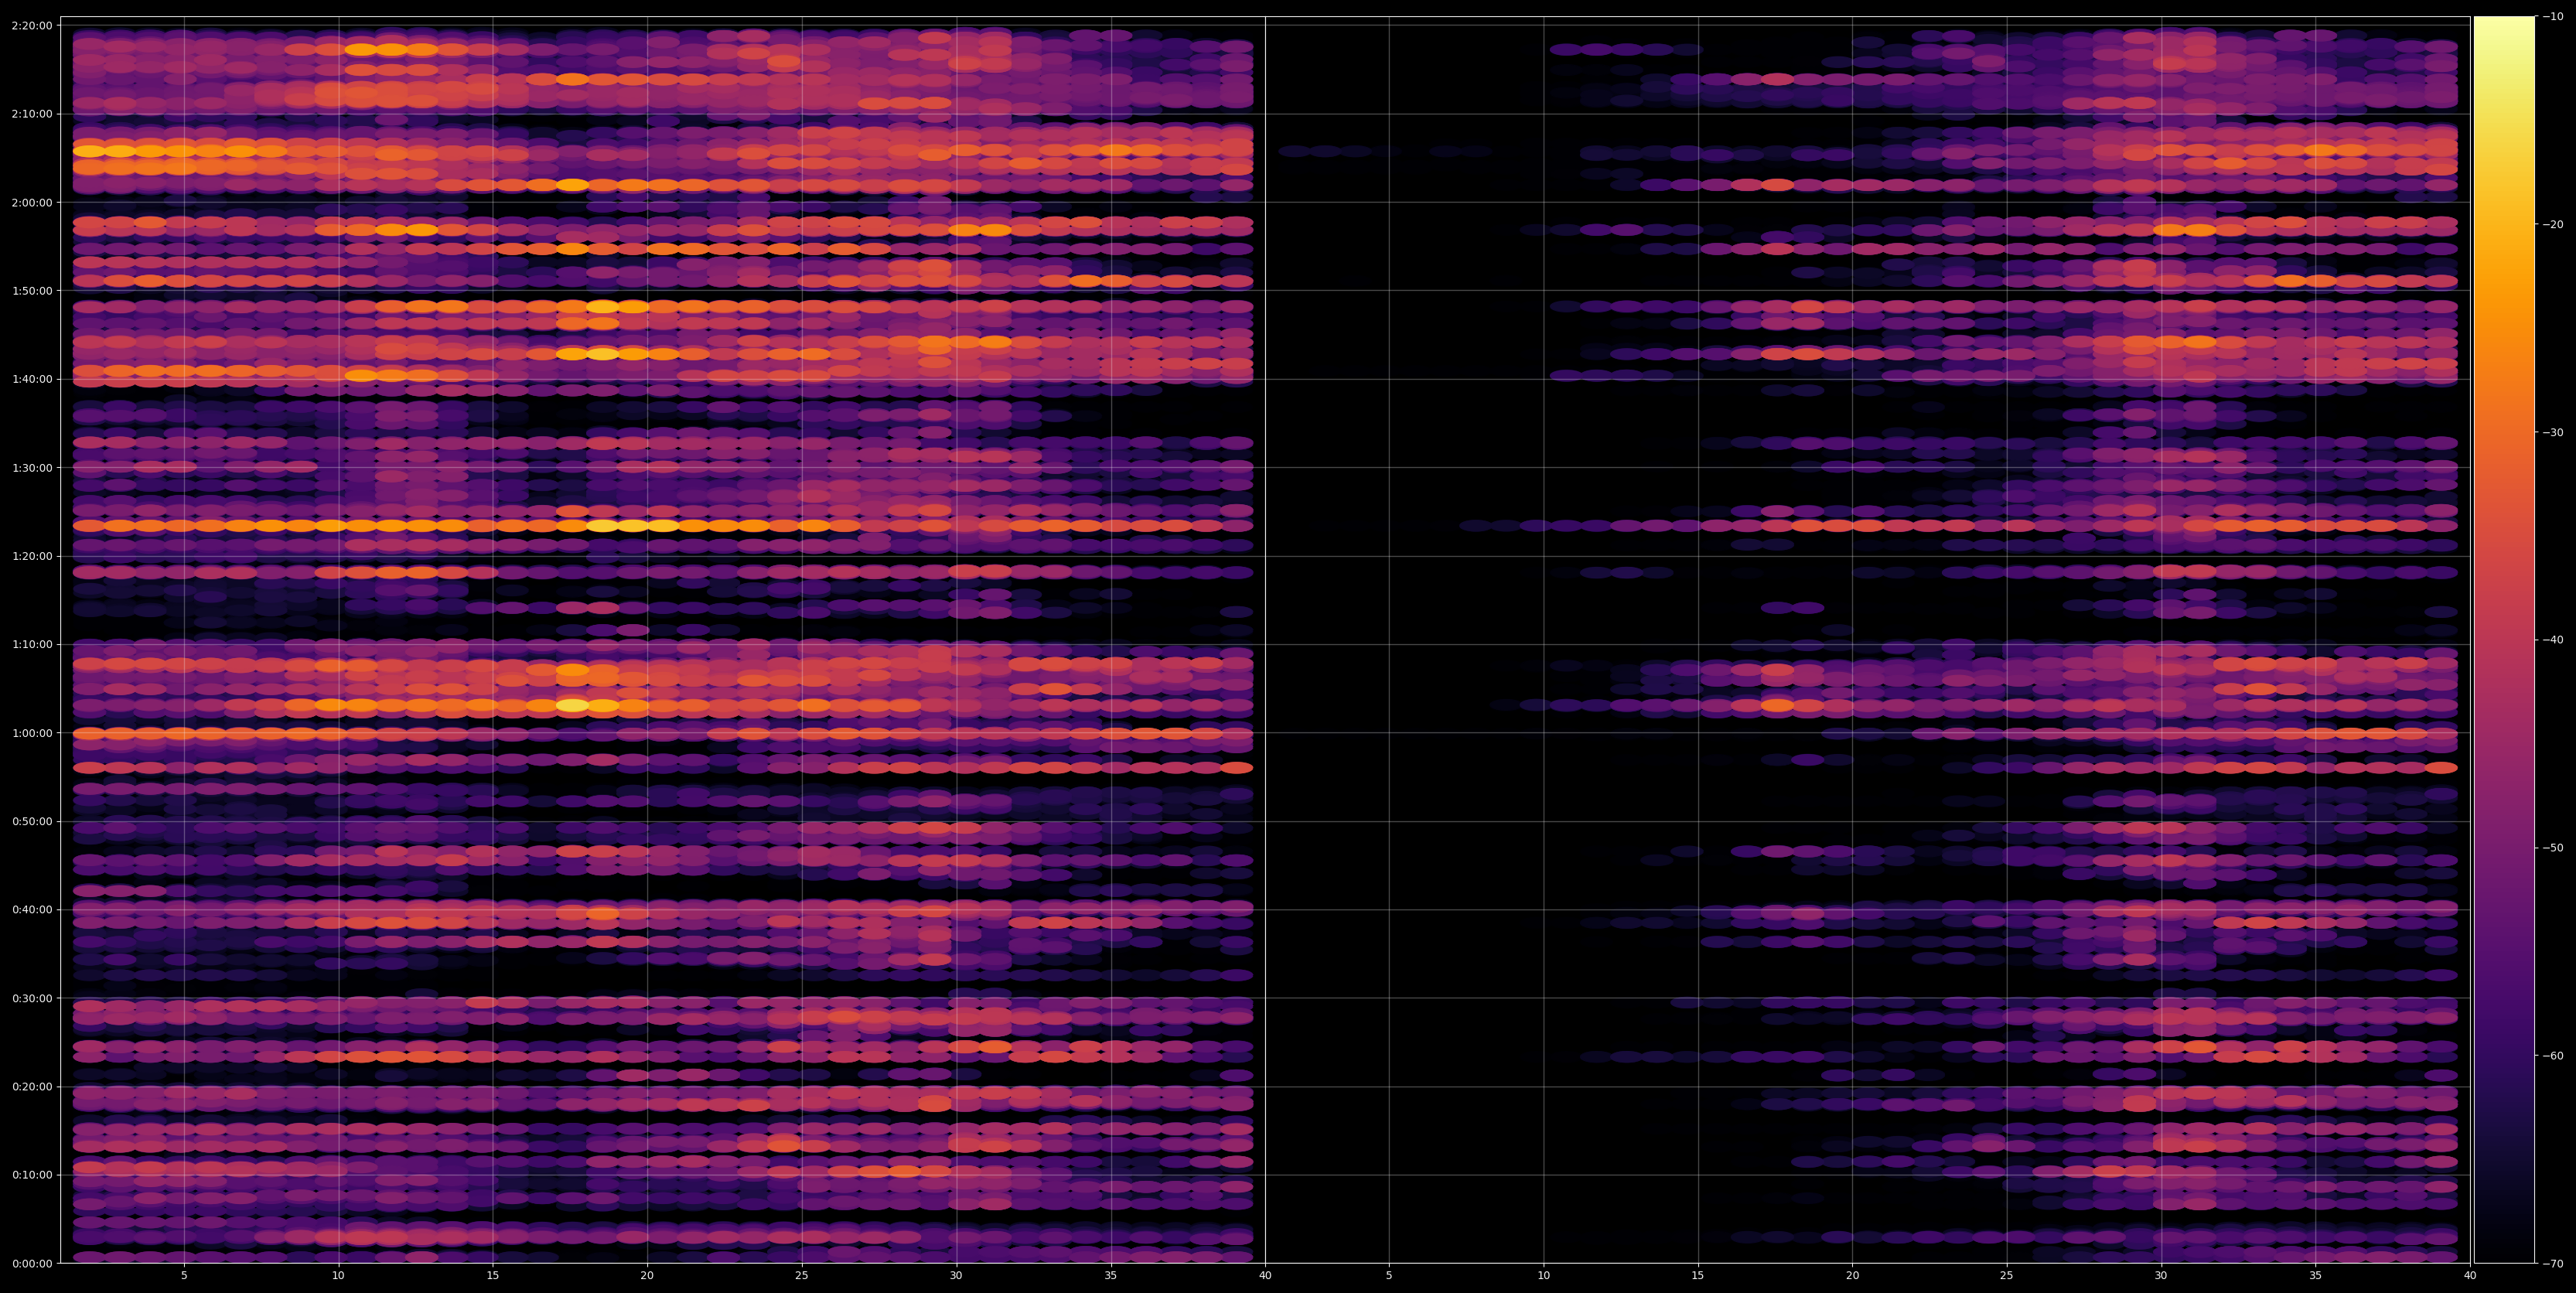The image size is (2576, 1293).
Task: Click x-axis tick 25 of the left heatmap
Action: (802, 1276)
